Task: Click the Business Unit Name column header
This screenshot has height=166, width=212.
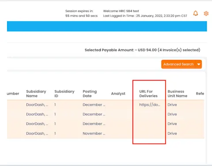Action: pyautogui.click(x=178, y=94)
